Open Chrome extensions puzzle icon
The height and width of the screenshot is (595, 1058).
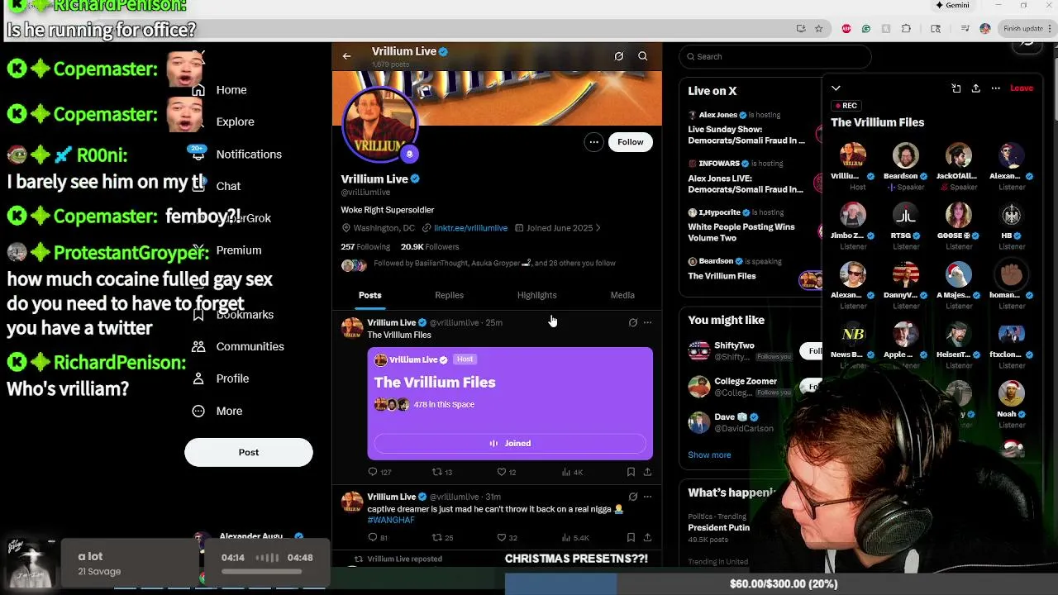tap(906, 28)
